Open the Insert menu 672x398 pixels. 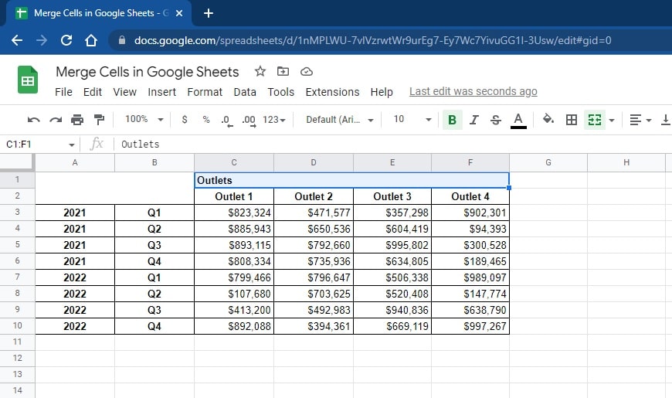click(161, 92)
